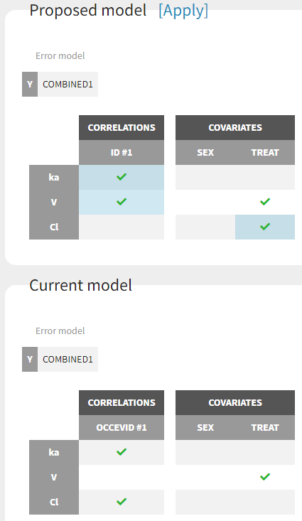Select COMBINED1 error model in proposed model
The image size is (302, 521).
[x=68, y=85]
